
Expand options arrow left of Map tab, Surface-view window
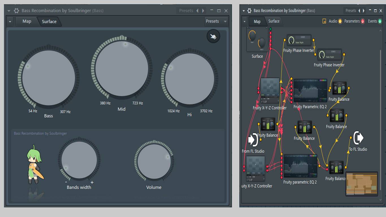tap(10, 21)
